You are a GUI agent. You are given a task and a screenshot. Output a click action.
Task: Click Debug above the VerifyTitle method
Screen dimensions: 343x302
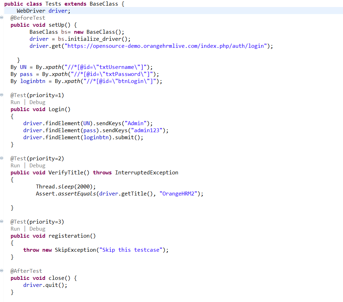click(x=37, y=166)
